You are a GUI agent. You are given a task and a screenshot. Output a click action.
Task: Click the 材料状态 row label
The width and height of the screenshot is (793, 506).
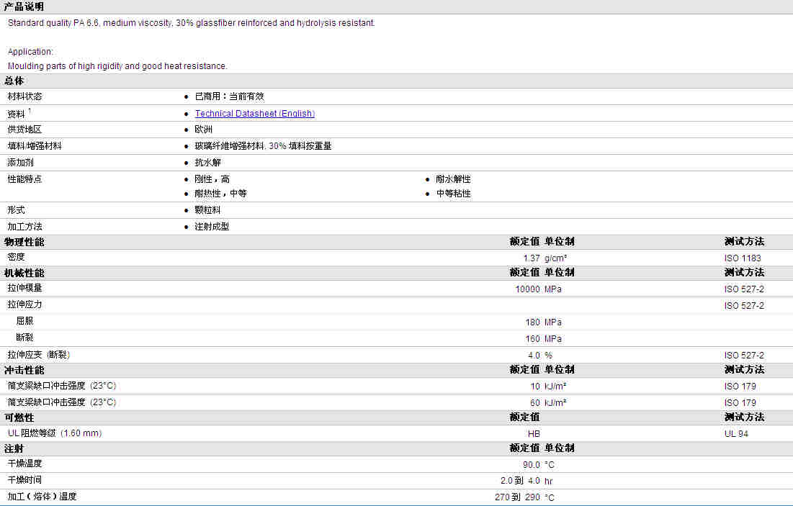point(24,96)
